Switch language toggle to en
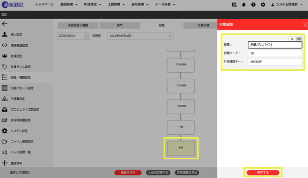This screenshot has width=308, height=178. [299, 39]
